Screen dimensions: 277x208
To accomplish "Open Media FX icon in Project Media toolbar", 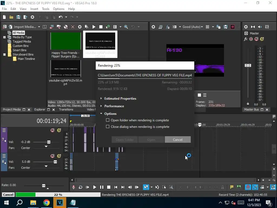I will pyautogui.click(x=87, y=27).
